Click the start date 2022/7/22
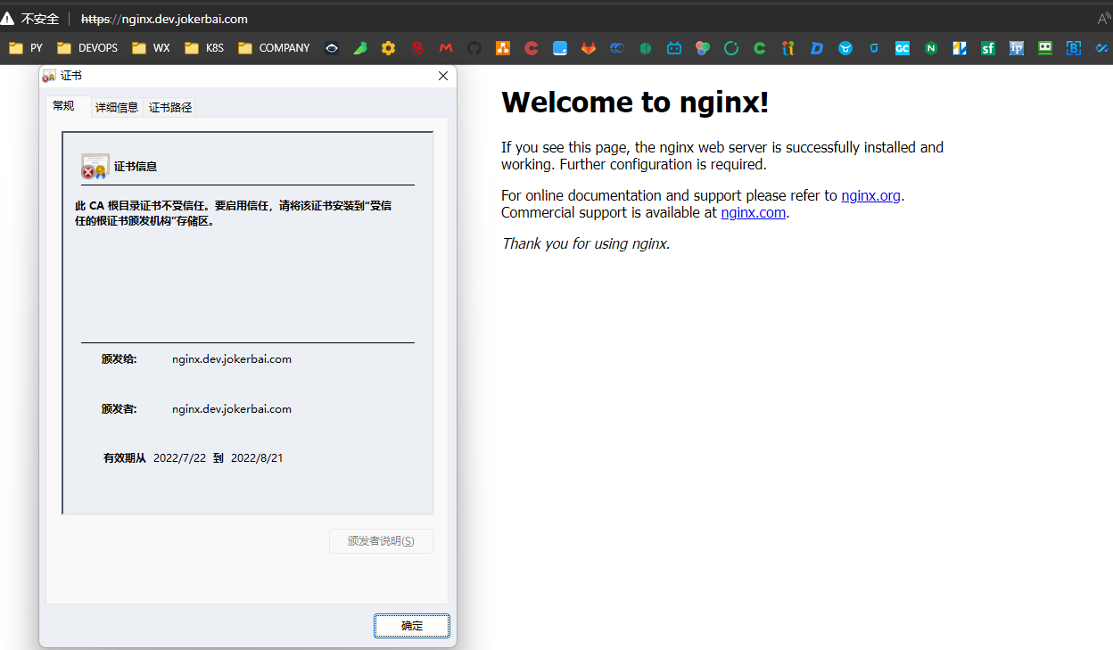The height and width of the screenshot is (650, 1113). point(179,458)
